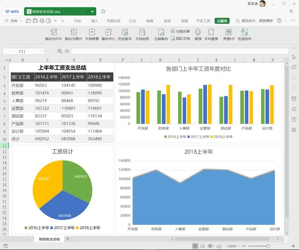
Task: Click the print icon in quick access
Action: click(42, 20)
